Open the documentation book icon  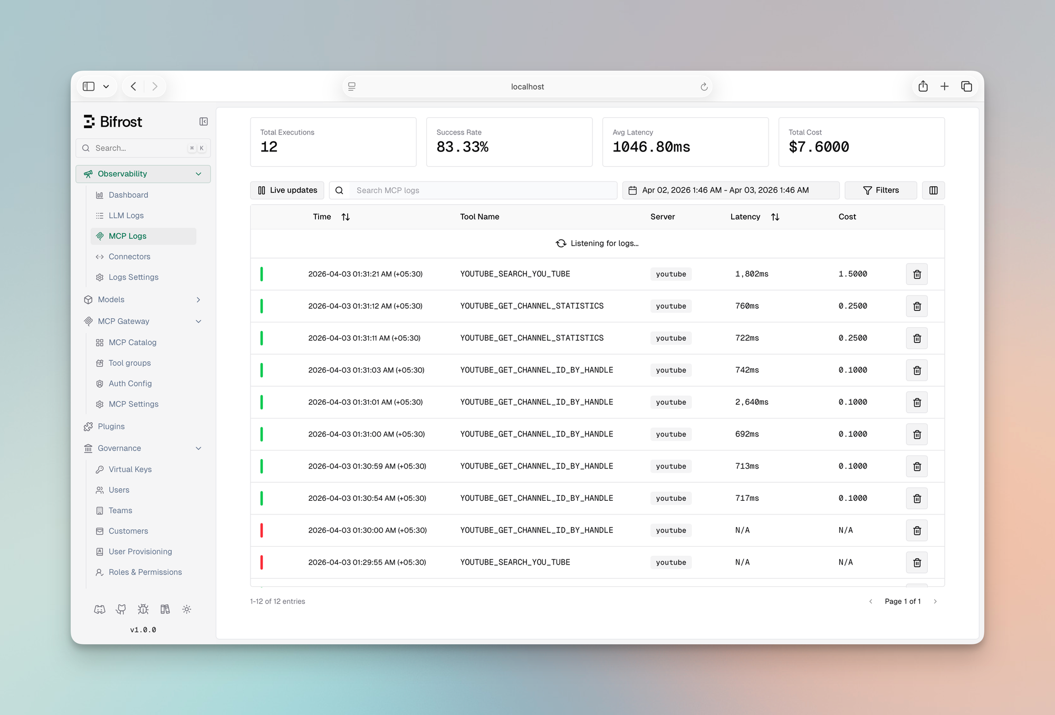tap(165, 609)
